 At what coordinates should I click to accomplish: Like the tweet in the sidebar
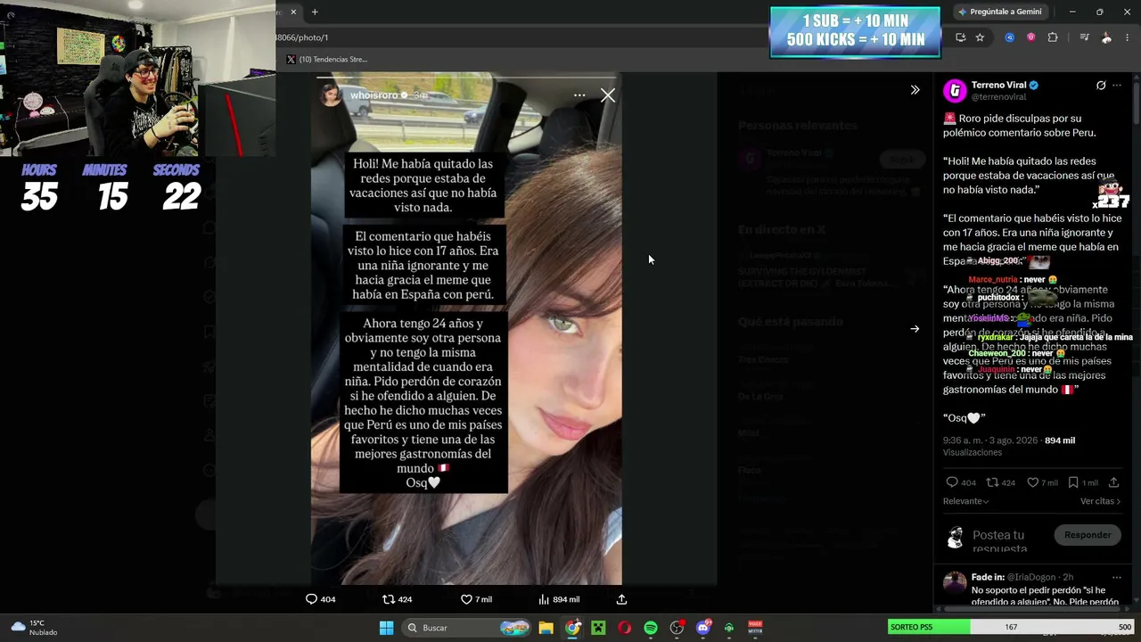1033,482
